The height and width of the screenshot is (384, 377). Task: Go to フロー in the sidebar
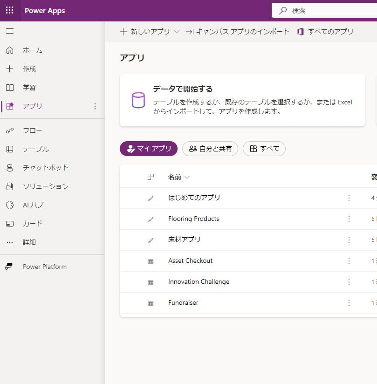tap(32, 130)
